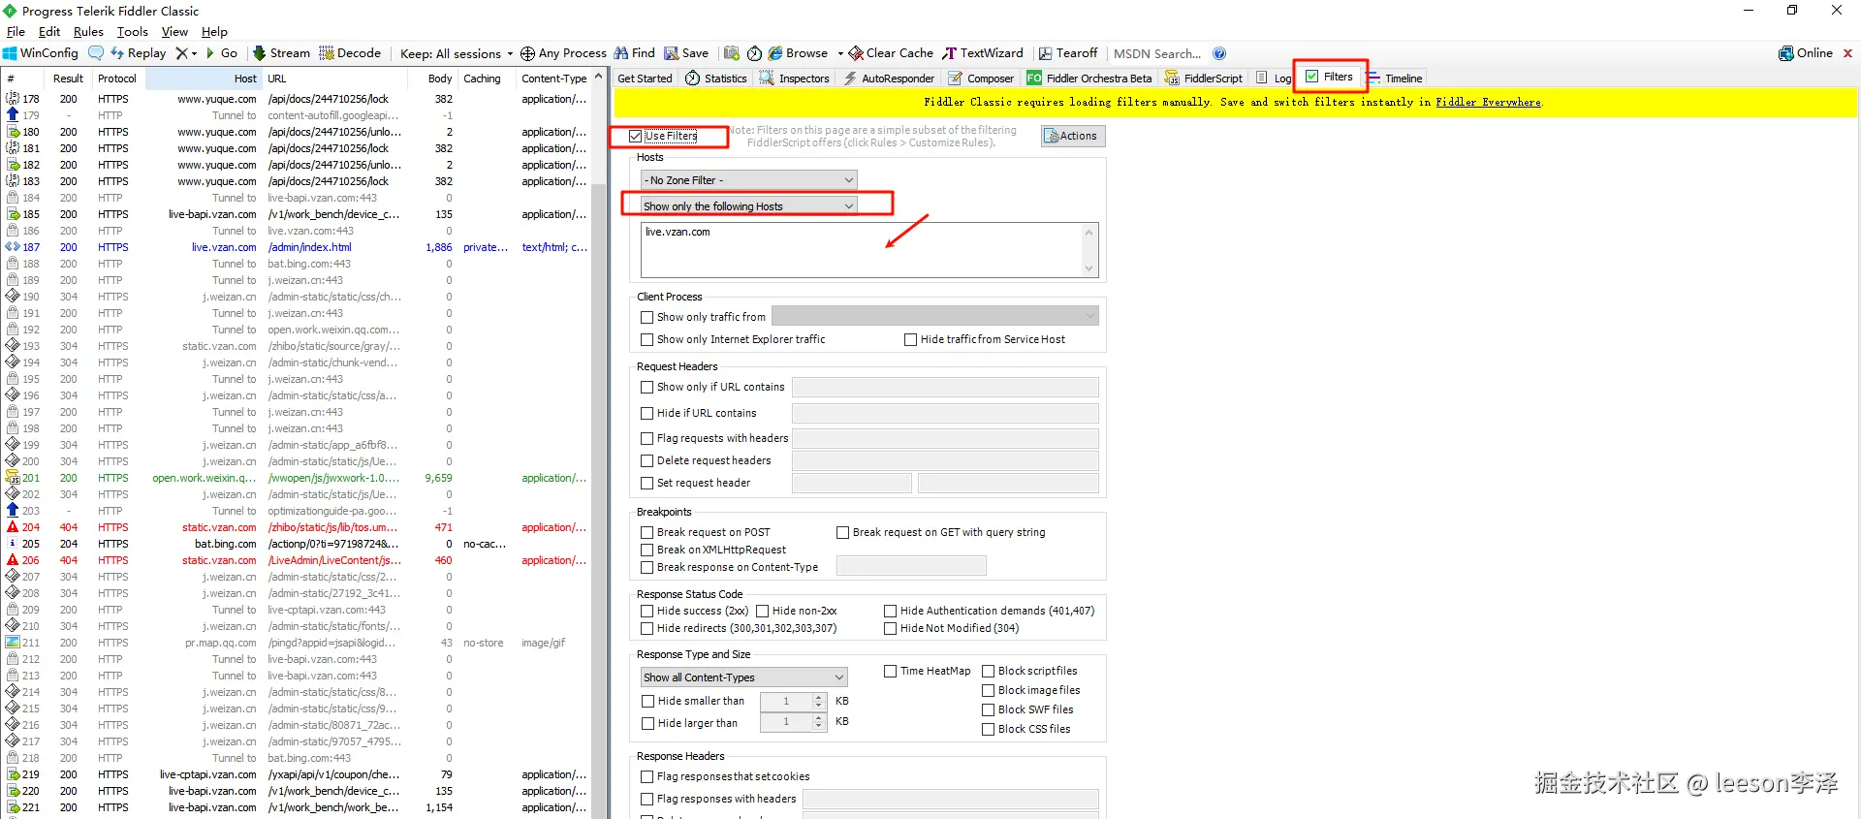Screen dimensions: 1861x819
Task: Click the Online status indicator
Action: (x=1806, y=53)
